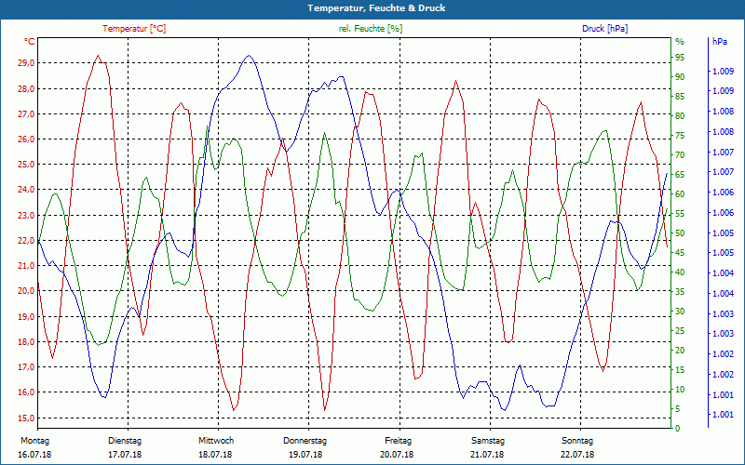Click the '26,0' temperature axis value
This screenshot has height=465, width=745.
click(26, 139)
